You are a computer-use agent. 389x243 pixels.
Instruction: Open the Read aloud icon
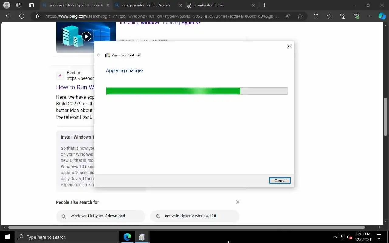point(288,16)
